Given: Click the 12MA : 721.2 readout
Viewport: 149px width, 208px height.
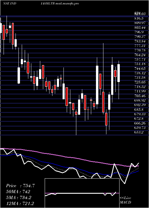Looking at the screenshot, I should (20, 204).
